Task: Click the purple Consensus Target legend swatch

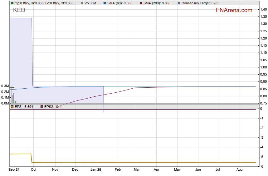Action: point(179,3)
